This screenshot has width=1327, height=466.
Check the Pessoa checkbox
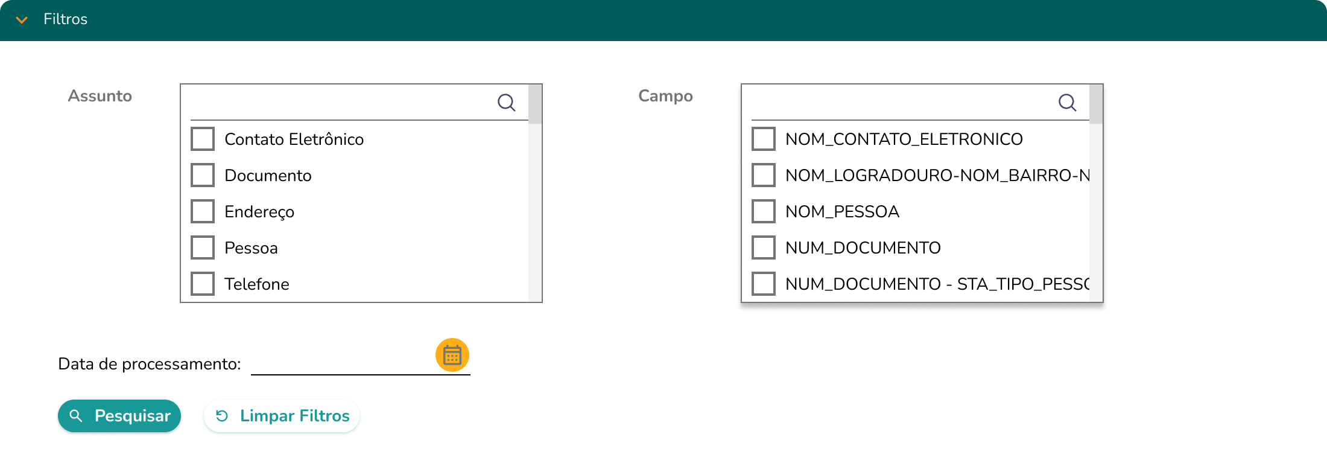click(x=203, y=247)
